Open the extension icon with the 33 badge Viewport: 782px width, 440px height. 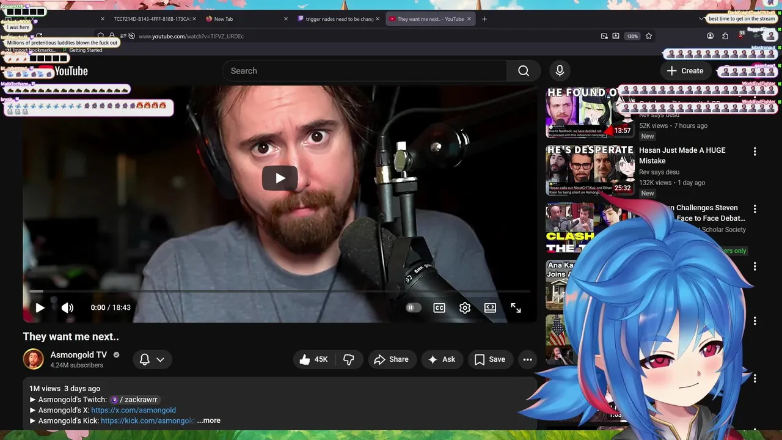coord(741,35)
